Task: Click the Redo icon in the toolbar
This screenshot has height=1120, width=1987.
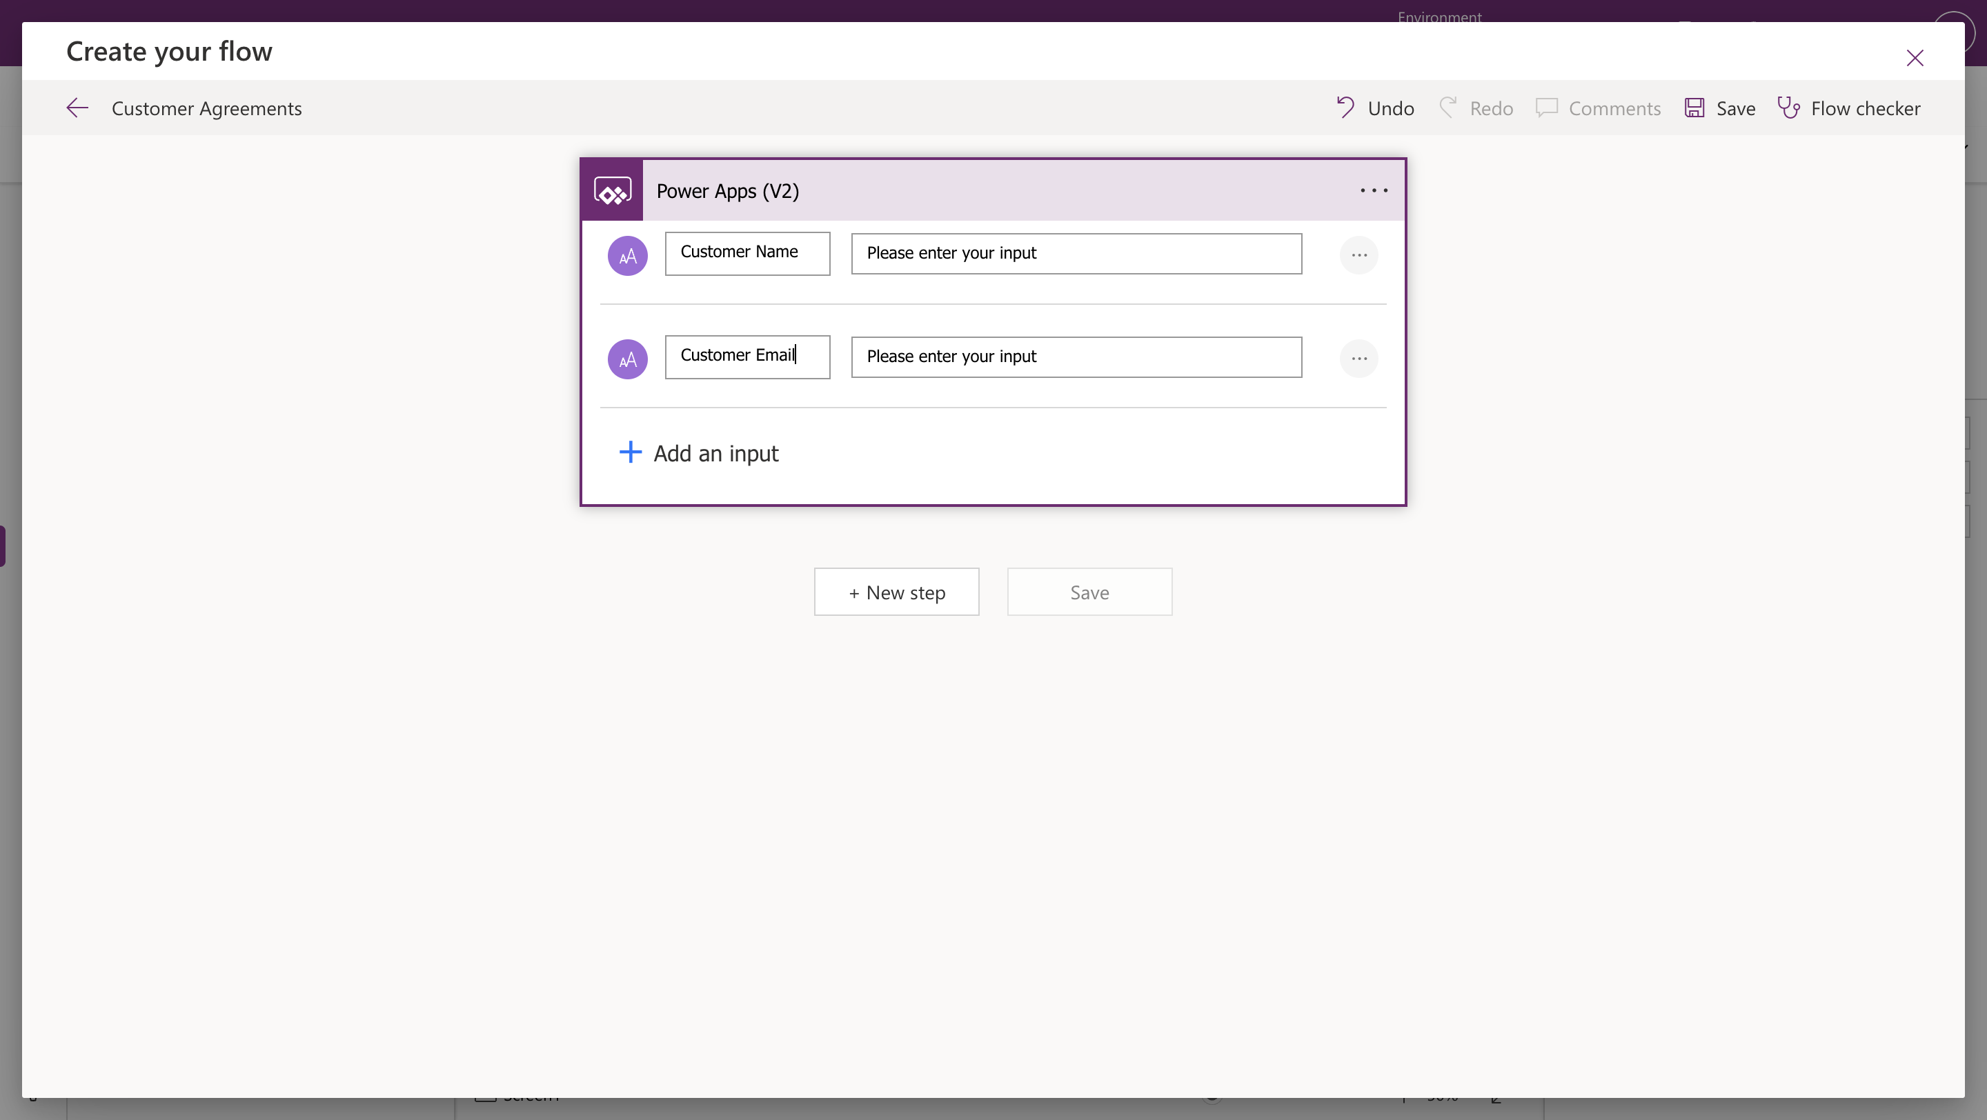Action: (x=1449, y=107)
